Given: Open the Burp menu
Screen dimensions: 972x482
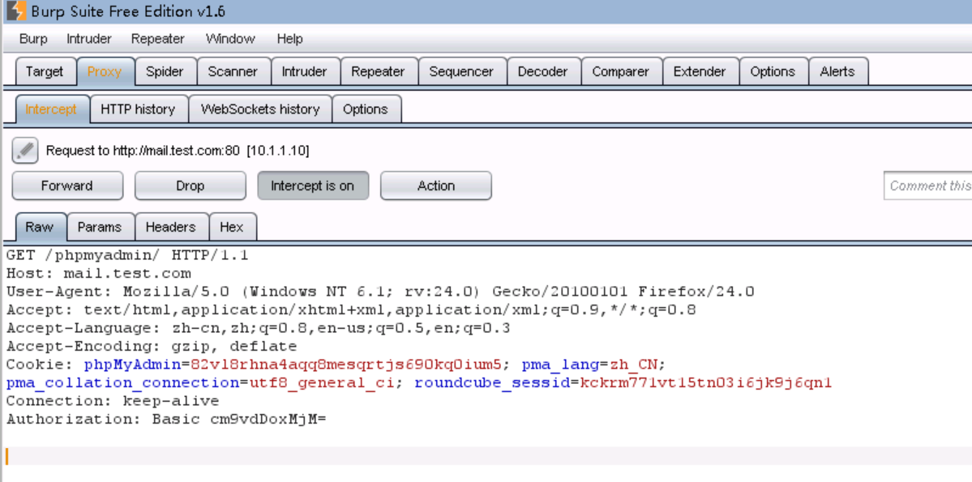Looking at the screenshot, I should (33, 39).
